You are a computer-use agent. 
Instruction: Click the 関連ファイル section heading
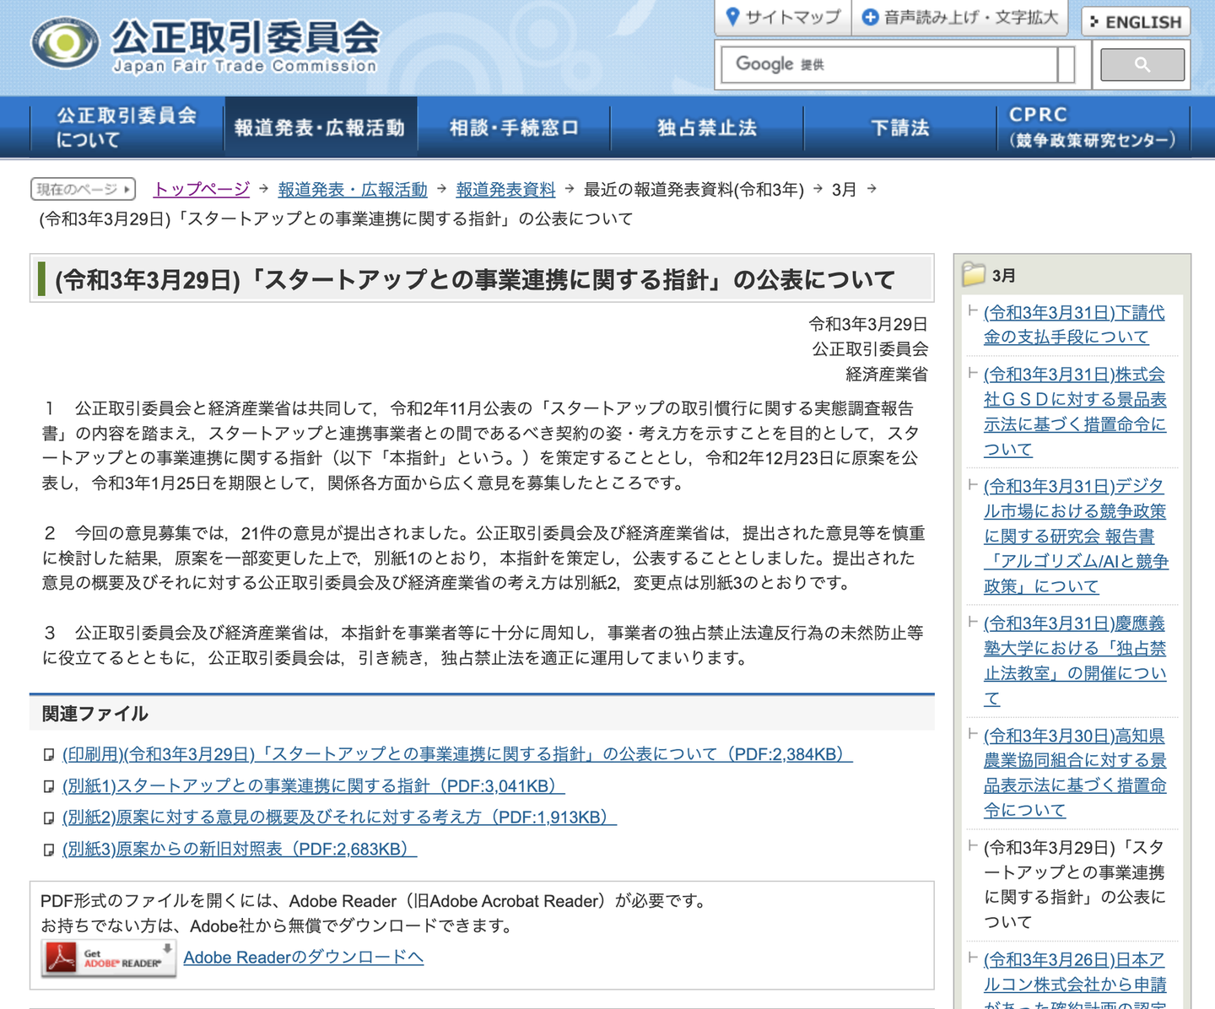point(95,714)
